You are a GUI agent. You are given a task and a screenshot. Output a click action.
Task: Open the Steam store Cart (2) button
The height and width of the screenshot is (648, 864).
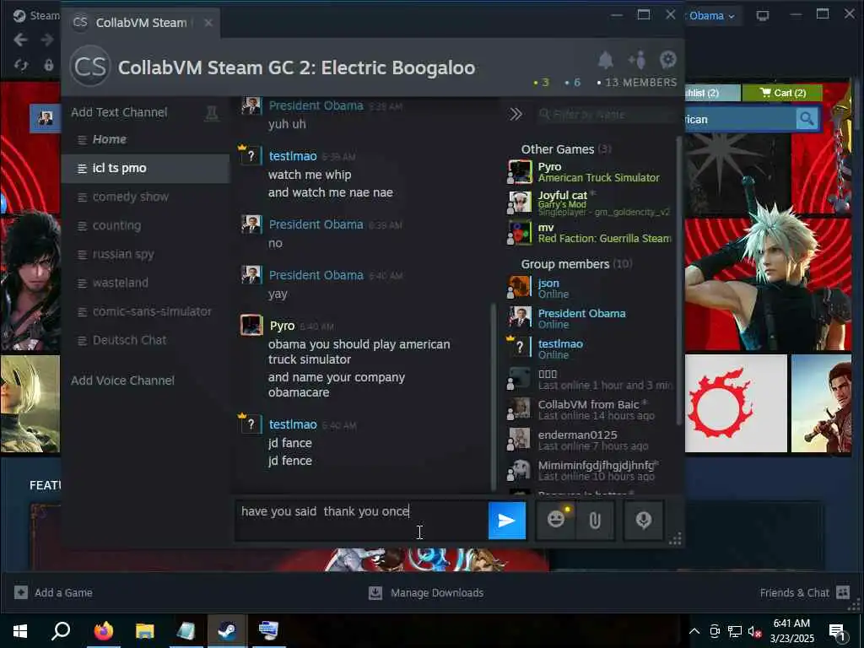click(x=782, y=93)
